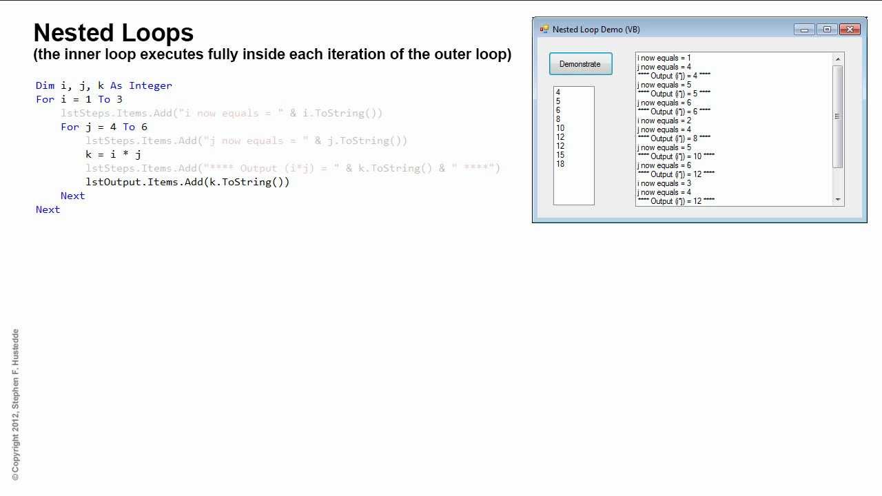
Task: Click the "For i = 1 To 3" code line
Action: (79, 99)
